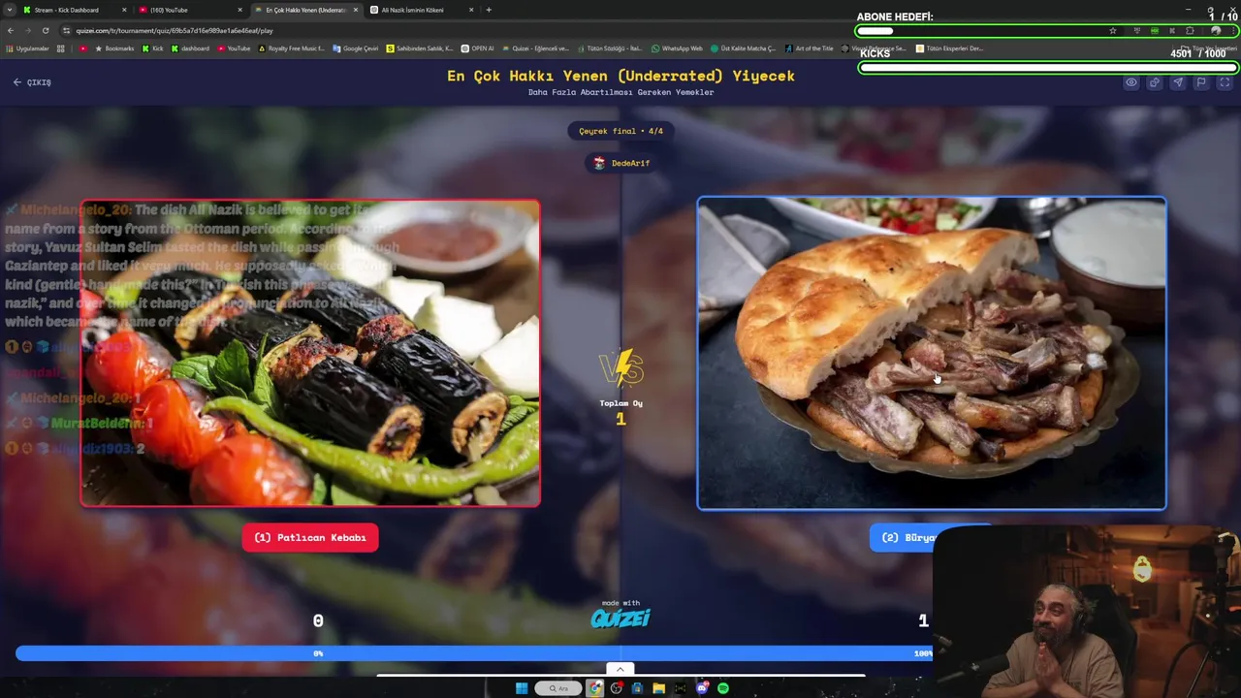
Task: Click the link-copy icon in quiz header
Action: click(x=1154, y=82)
